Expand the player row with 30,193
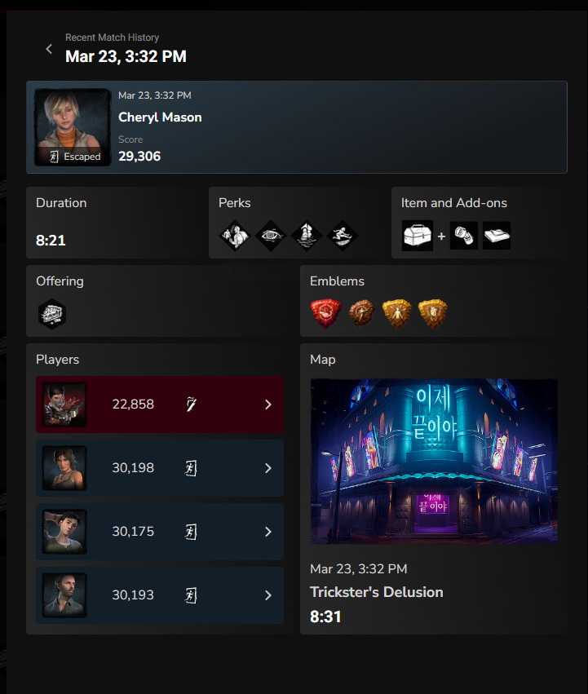The image size is (588, 694). click(x=160, y=595)
